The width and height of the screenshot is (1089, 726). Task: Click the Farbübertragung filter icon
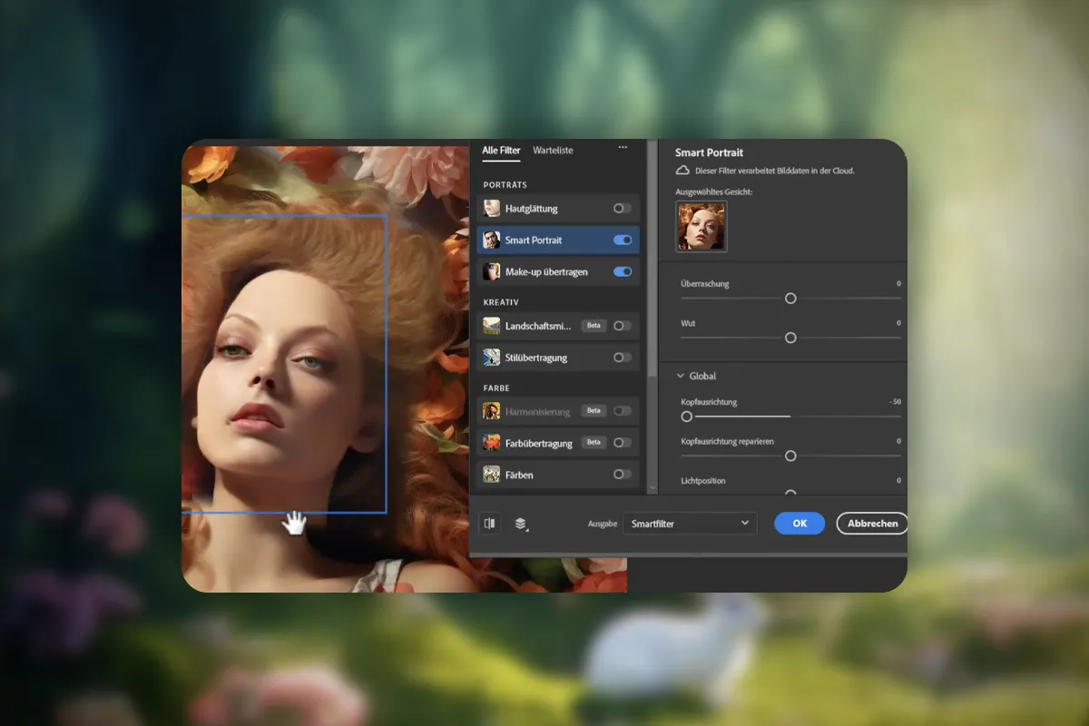click(x=492, y=443)
